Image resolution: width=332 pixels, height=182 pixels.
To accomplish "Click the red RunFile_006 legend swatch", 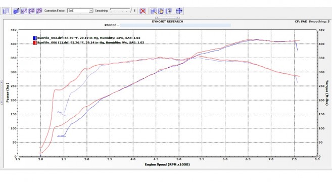I will tap(35, 42).
